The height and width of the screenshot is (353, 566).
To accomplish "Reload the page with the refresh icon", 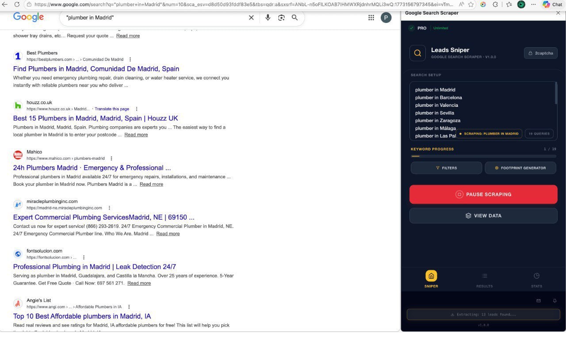I will coord(17,4).
